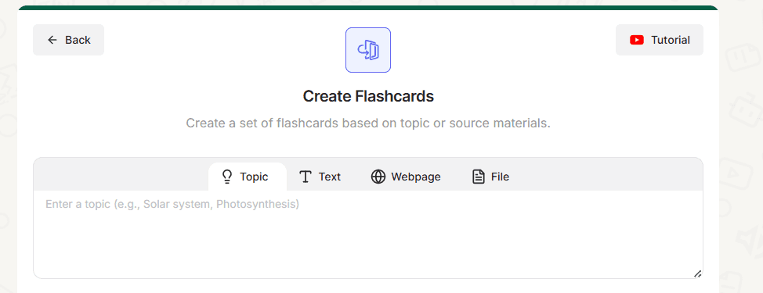Switch to the File tab

pos(490,177)
